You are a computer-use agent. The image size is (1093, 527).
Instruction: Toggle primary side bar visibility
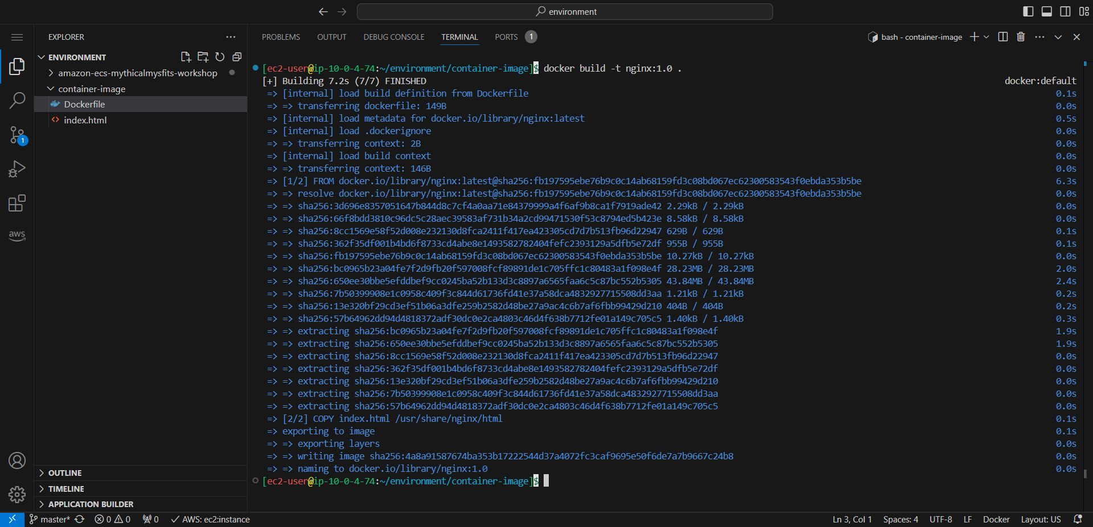coord(1028,11)
